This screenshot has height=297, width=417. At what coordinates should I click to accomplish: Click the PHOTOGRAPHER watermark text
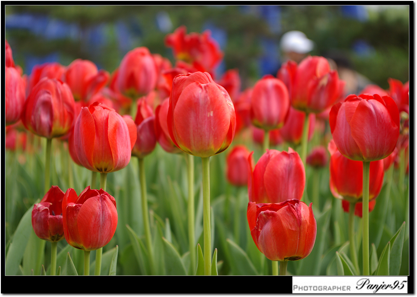pyautogui.click(x=322, y=288)
